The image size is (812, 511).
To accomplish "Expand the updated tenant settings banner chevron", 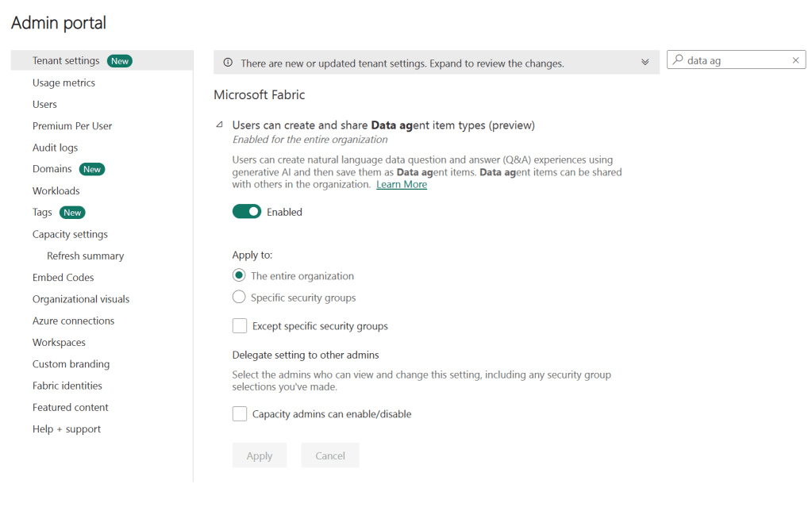I will (645, 63).
